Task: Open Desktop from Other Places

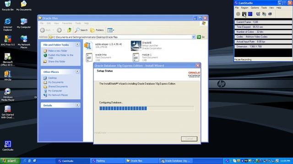Action: 52,78
